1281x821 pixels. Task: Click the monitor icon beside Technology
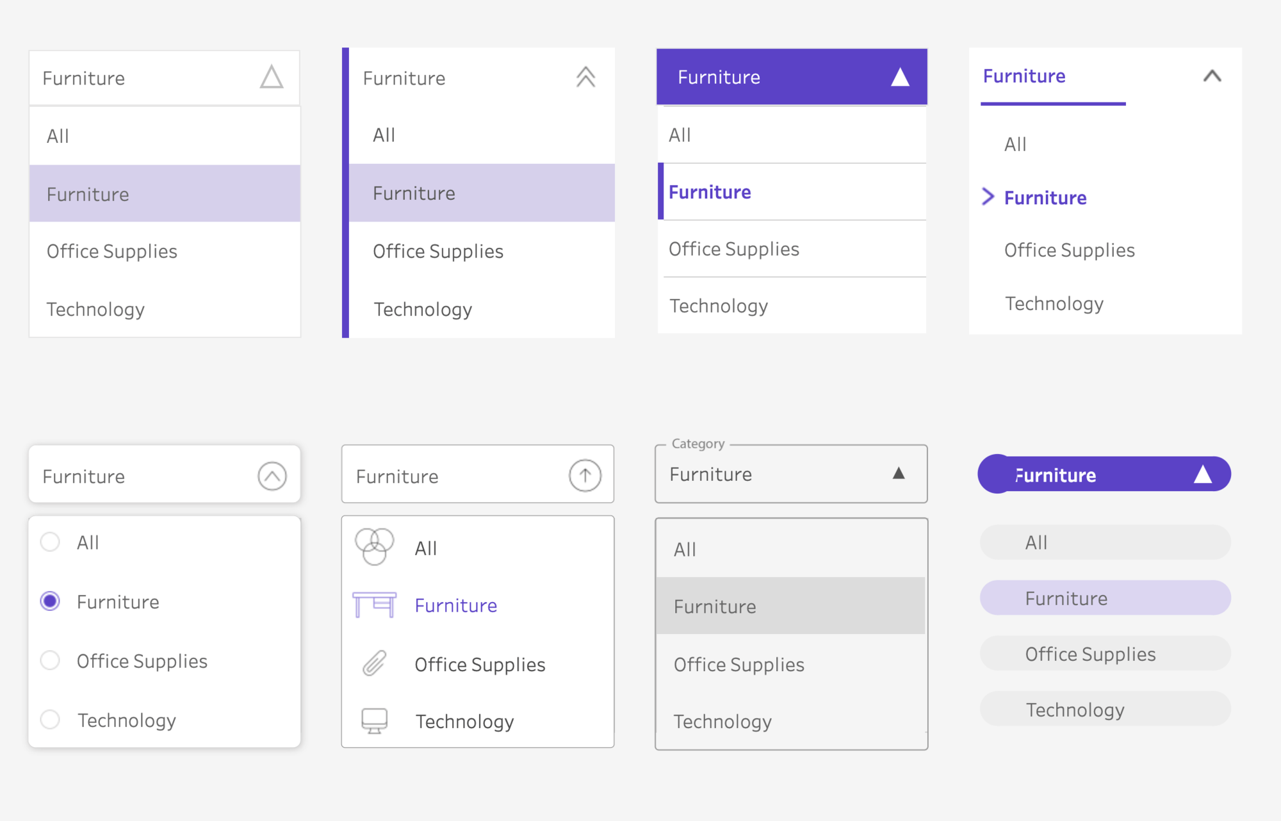tap(374, 721)
